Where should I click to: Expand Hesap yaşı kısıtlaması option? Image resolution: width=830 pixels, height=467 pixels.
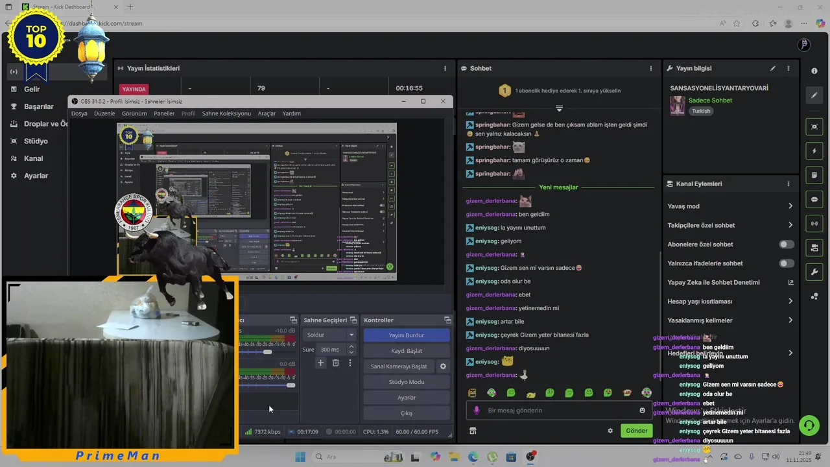pyautogui.click(x=790, y=301)
